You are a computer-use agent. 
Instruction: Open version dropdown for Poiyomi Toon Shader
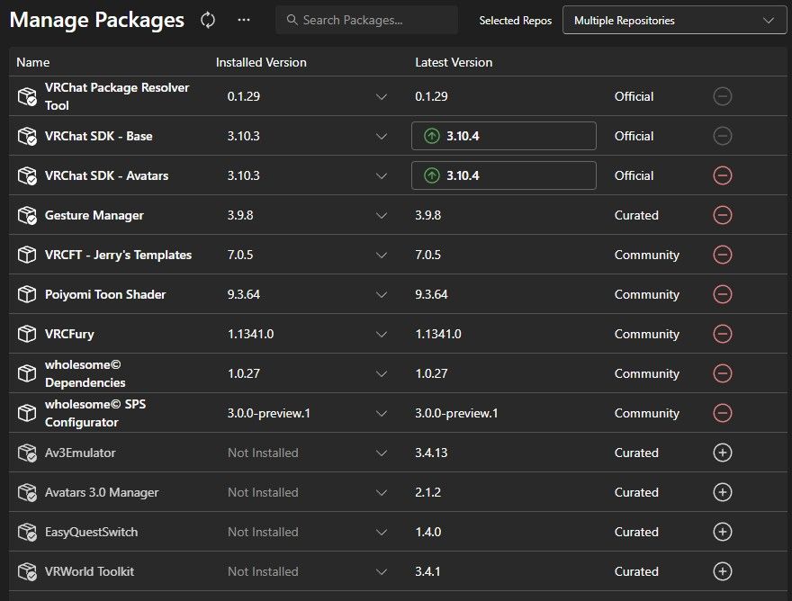tap(382, 294)
